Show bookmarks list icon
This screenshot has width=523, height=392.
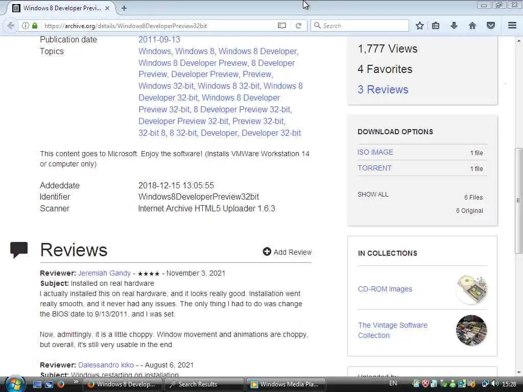pos(436,26)
